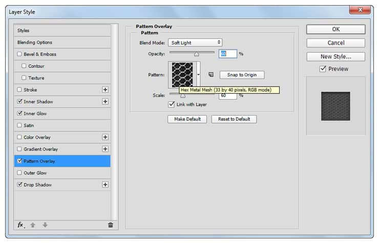Click the Scale slider handle

point(183,96)
